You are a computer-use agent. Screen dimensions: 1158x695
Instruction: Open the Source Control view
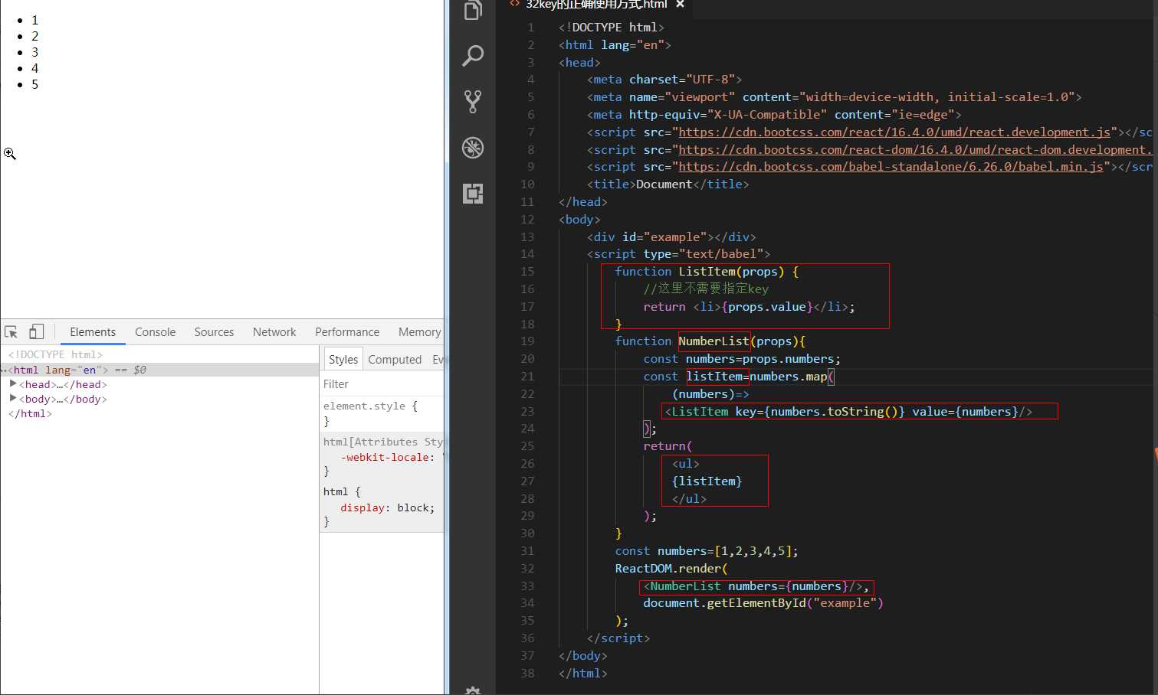coord(473,101)
